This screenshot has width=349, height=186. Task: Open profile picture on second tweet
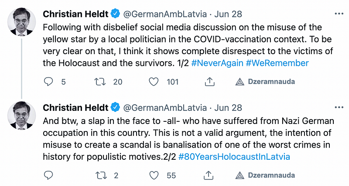click(x=22, y=115)
